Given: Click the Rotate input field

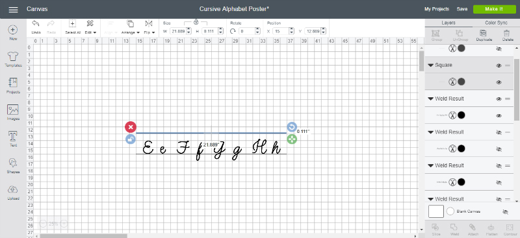Looking at the screenshot, I should tap(247, 31).
